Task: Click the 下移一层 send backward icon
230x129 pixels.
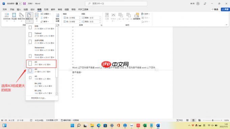Action: coord(129,17)
